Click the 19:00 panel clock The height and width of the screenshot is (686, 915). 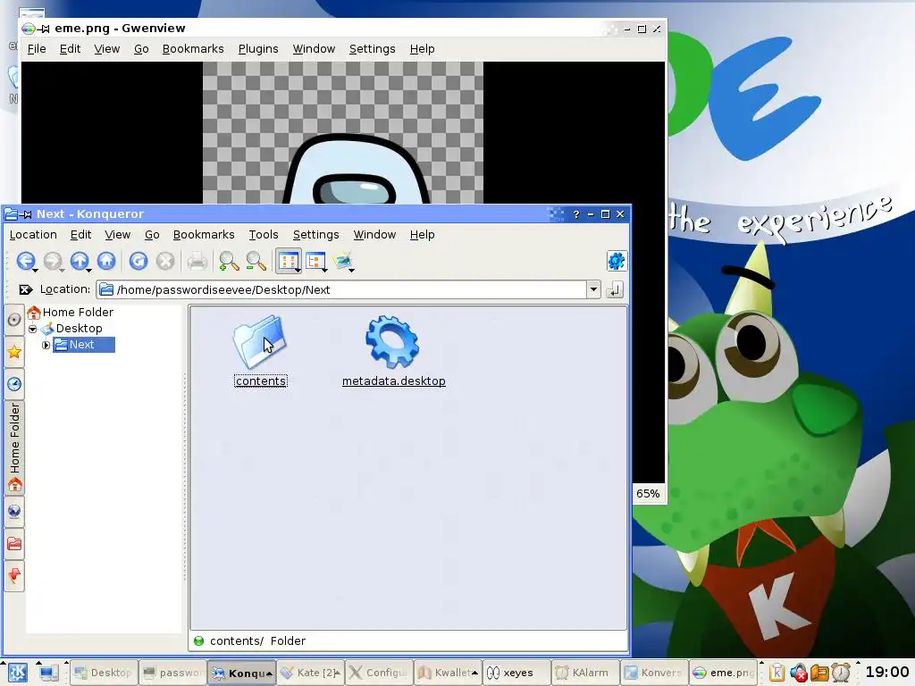(886, 672)
